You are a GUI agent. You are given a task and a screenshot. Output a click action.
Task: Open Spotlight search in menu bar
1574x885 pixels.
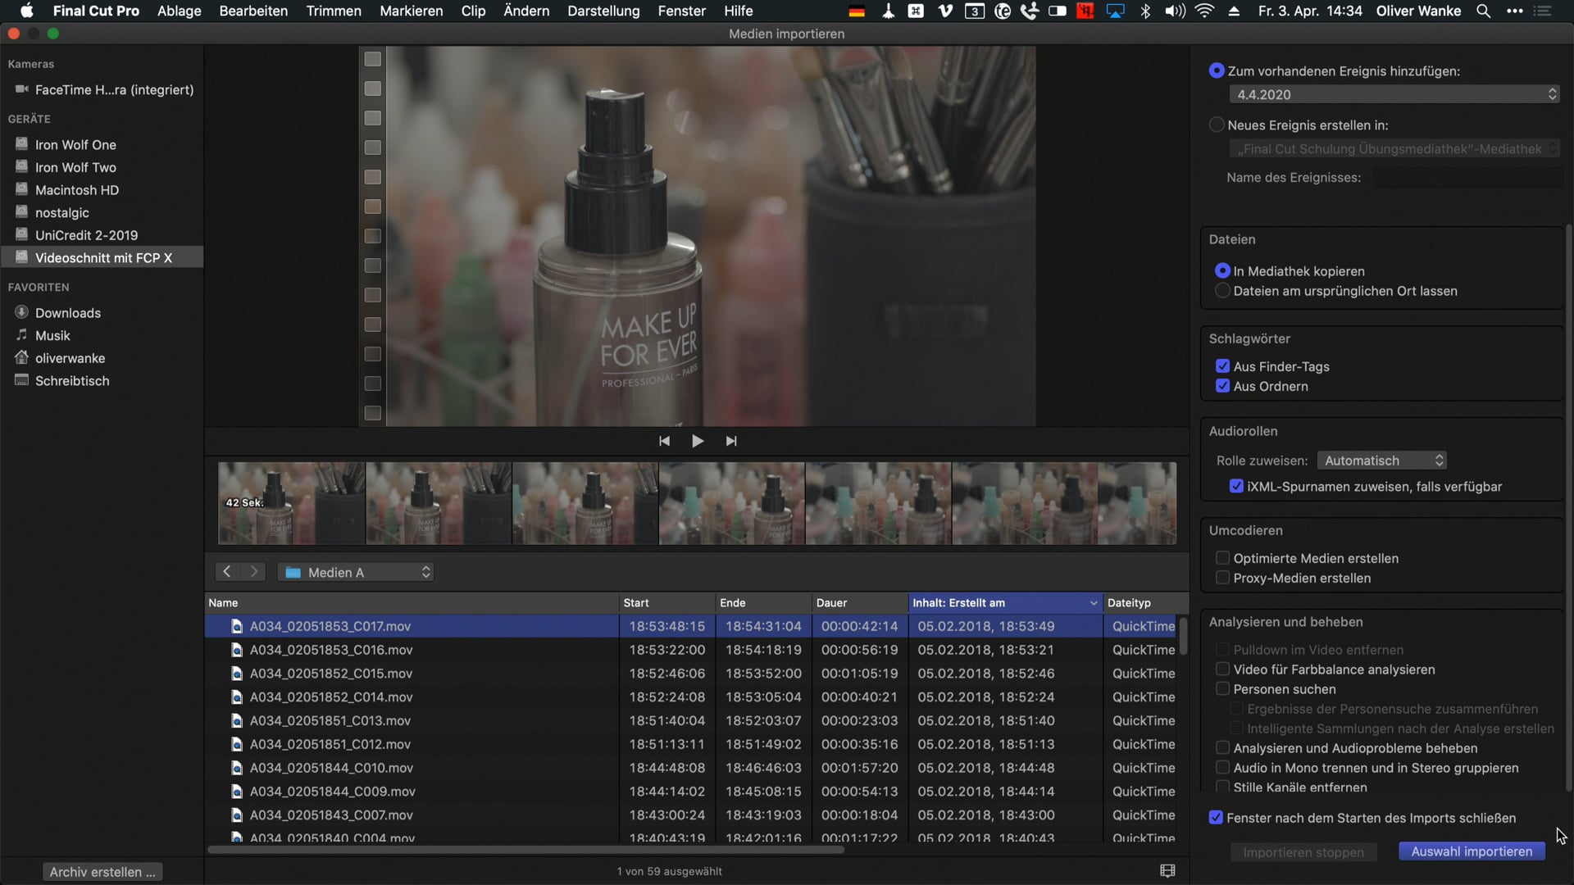pyautogui.click(x=1483, y=11)
